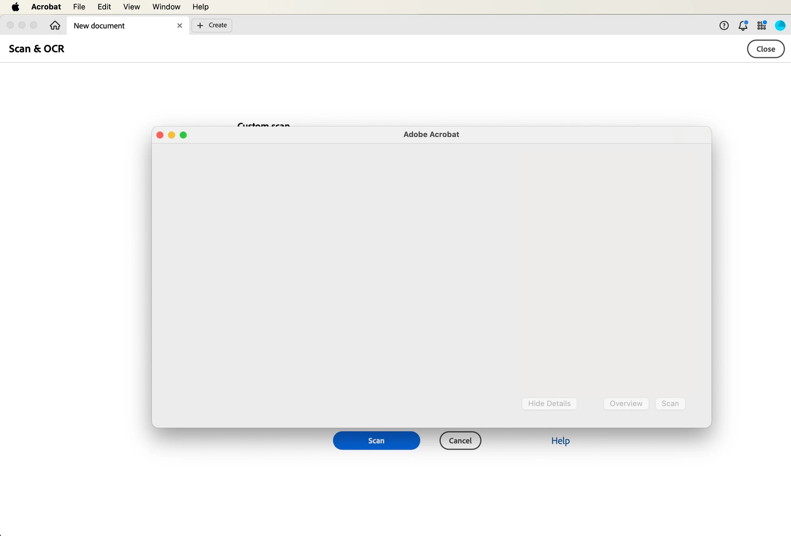Open the blue profile avatar
This screenshot has height=536, width=791.
[780, 25]
